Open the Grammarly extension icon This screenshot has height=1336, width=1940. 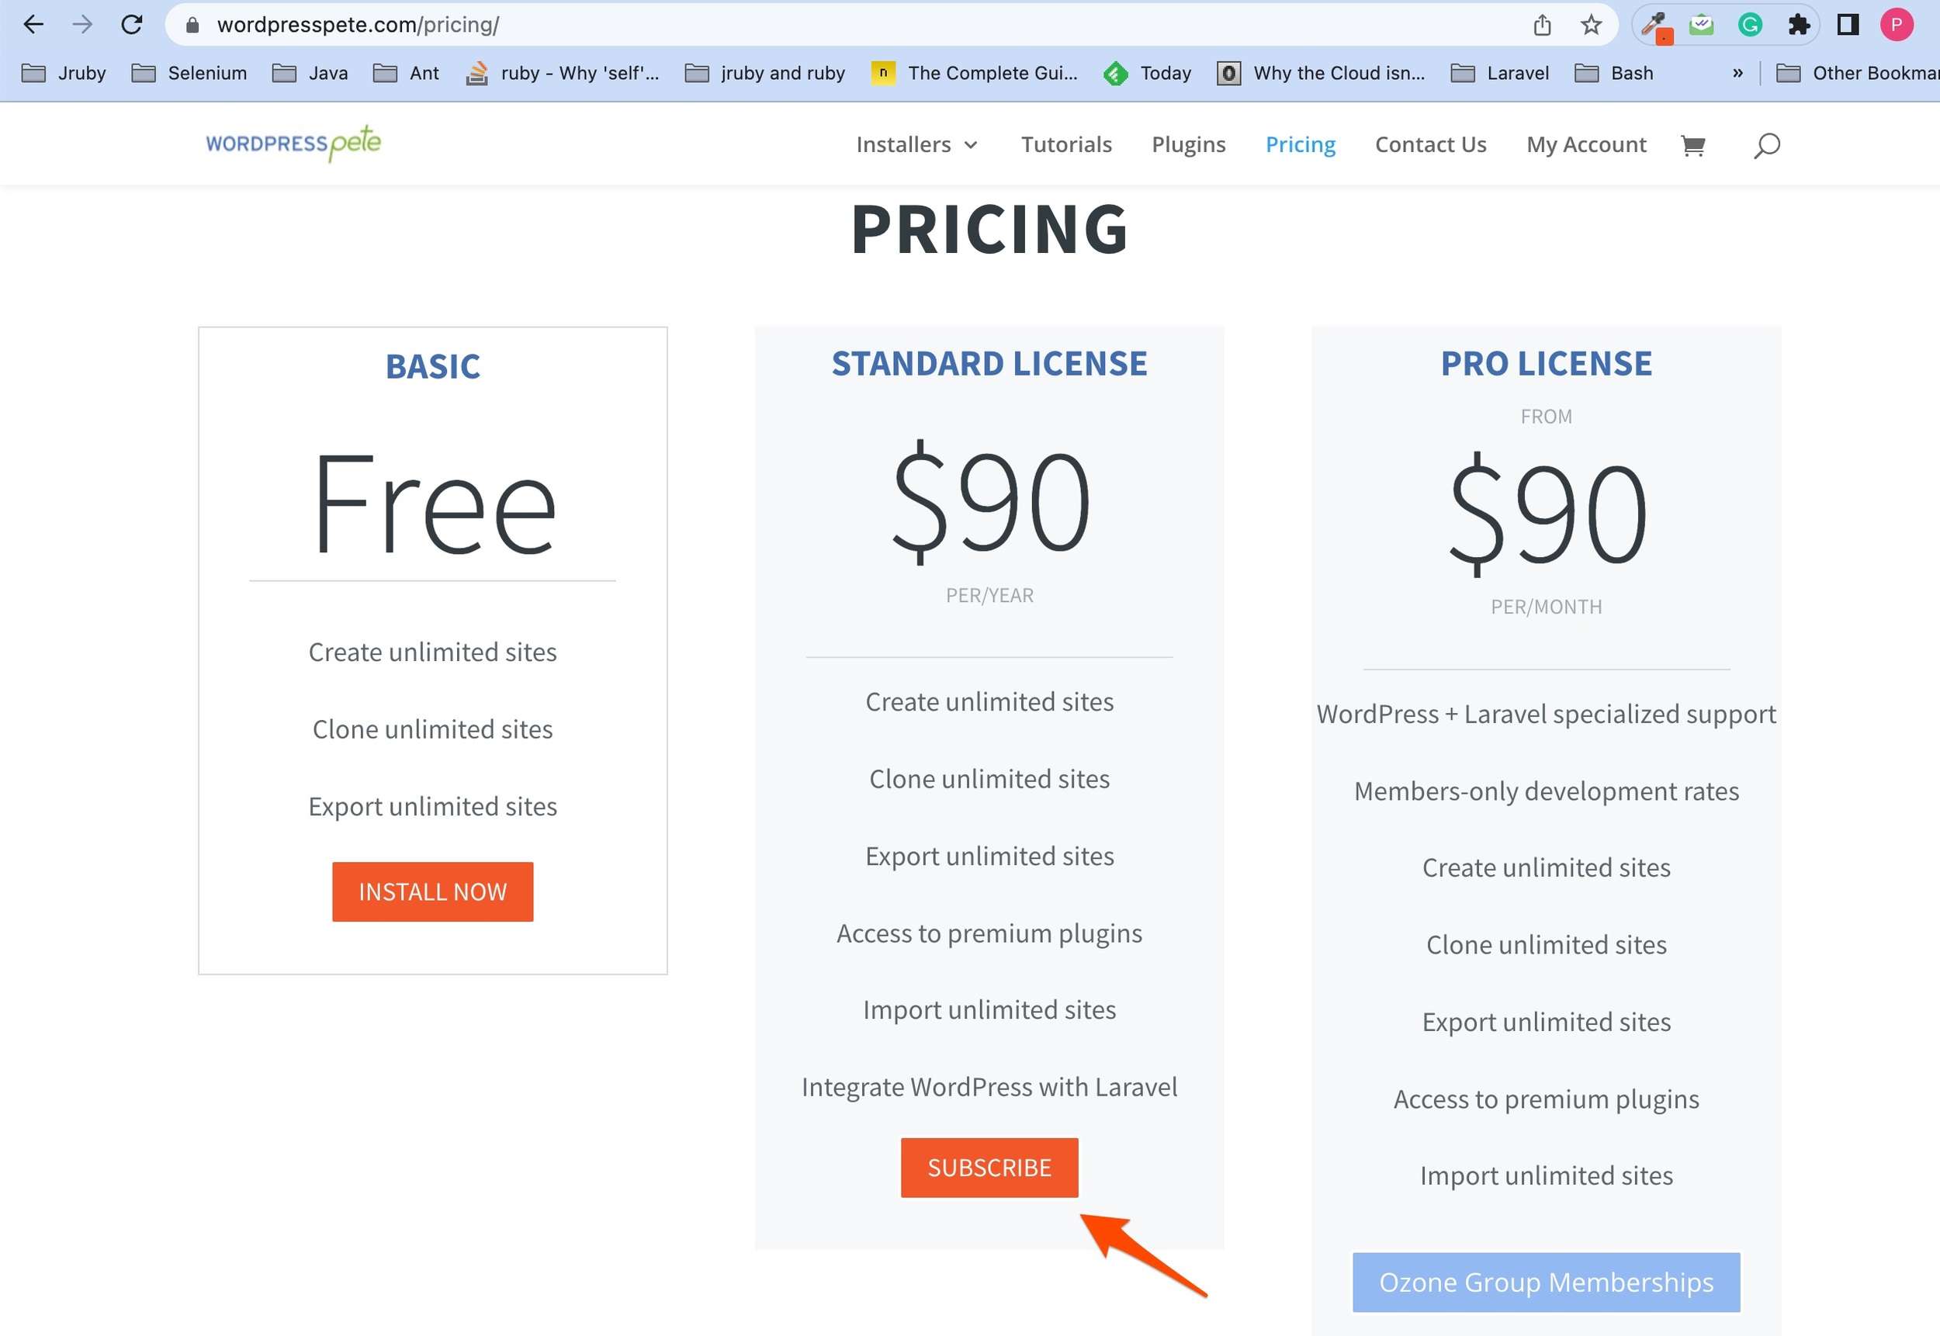pos(1749,25)
